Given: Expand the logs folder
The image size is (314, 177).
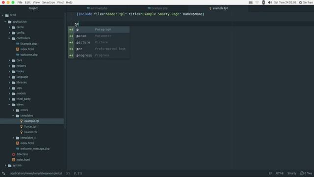Looking at the screenshot, I should click(x=9, y=88).
